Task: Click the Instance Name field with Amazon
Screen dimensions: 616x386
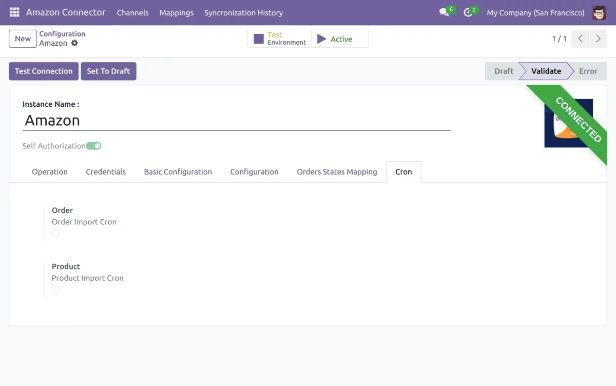Action: pos(237,121)
